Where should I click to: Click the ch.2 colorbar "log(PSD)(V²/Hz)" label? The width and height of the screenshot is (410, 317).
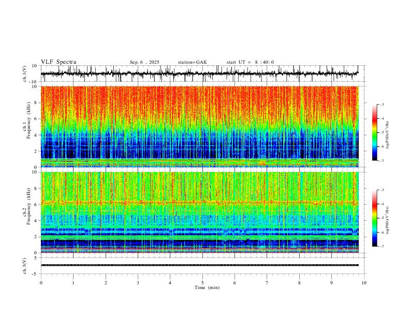point(388,220)
